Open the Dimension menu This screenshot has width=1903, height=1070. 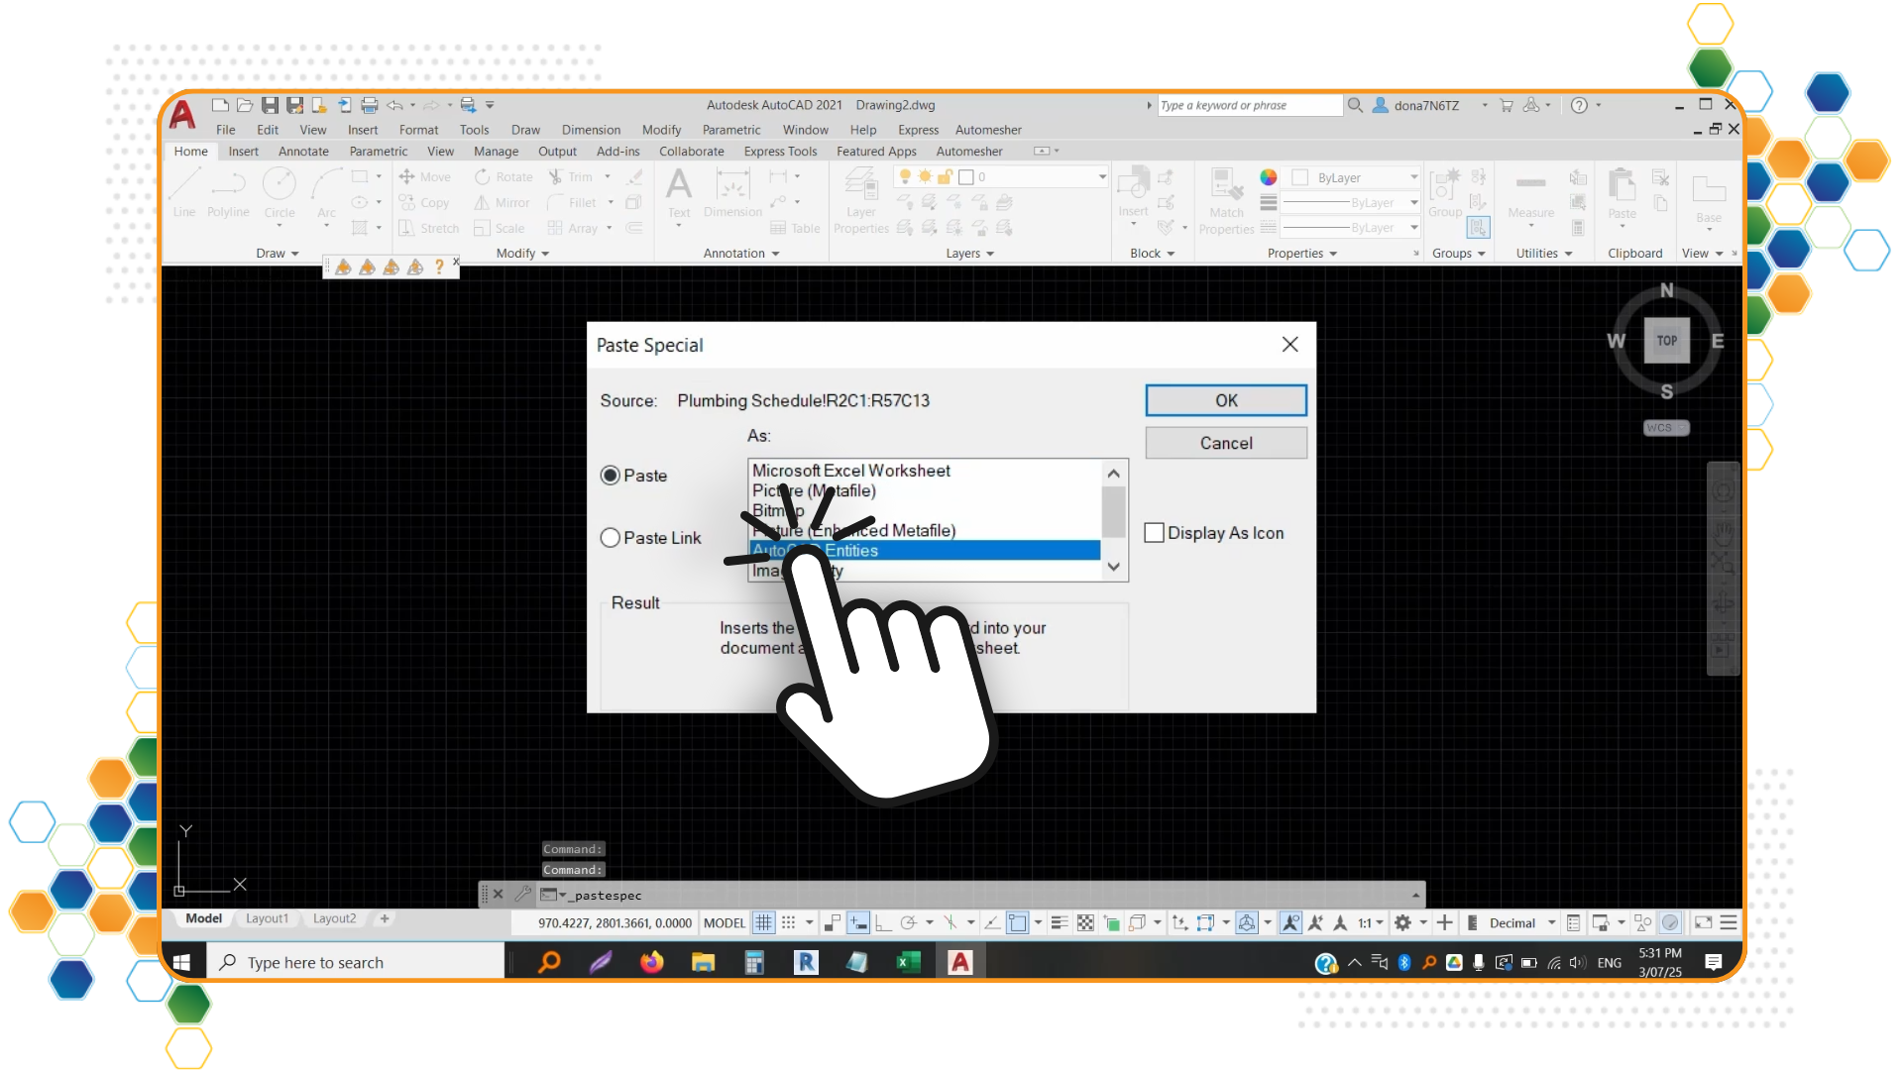tap(591, 130)
